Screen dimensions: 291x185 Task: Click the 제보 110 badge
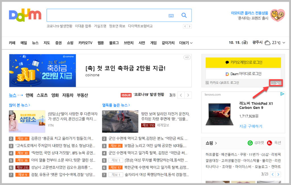coord(148,125)
